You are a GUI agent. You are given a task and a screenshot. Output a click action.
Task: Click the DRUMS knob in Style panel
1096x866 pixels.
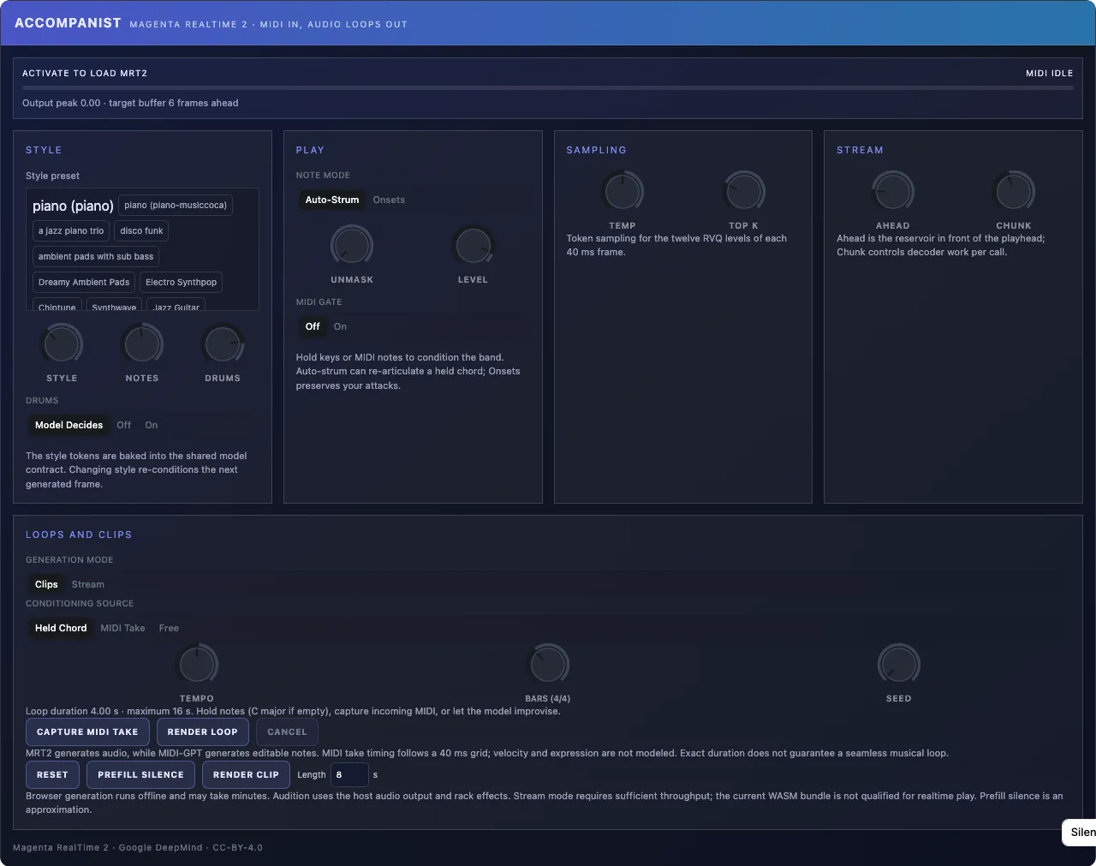(223, 344)
